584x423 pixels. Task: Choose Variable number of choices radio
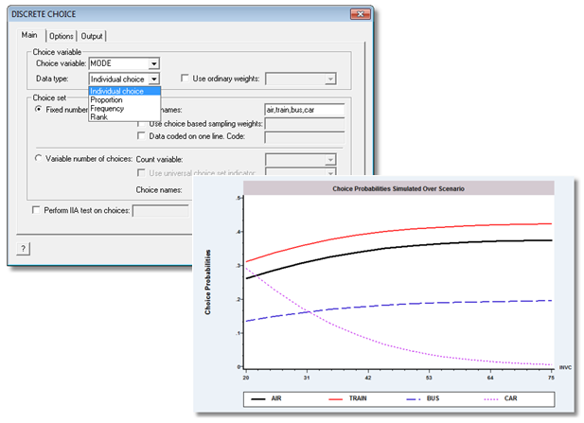point(38,159)
